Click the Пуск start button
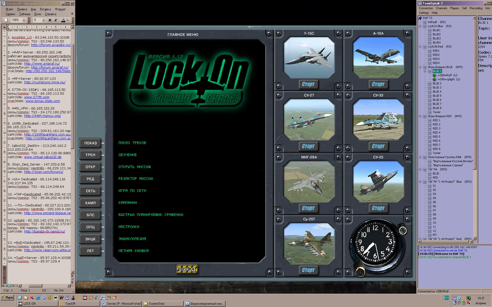 pyautogui.click(x=7, y=298)
